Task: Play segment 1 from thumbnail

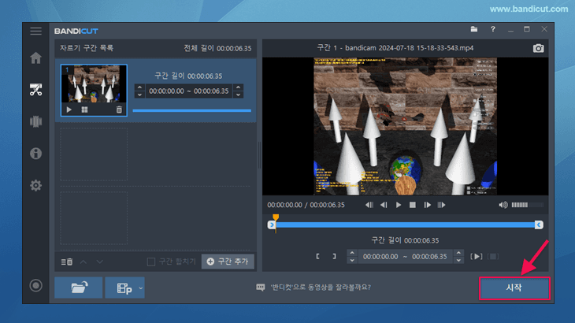Action: coord(69,110)
